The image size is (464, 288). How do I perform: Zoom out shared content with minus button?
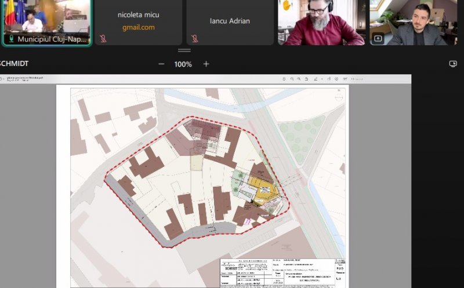[x=161, y=64]
